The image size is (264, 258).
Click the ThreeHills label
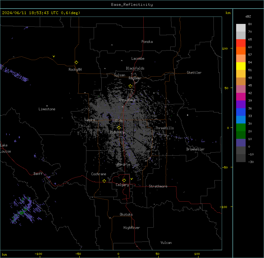164,128
